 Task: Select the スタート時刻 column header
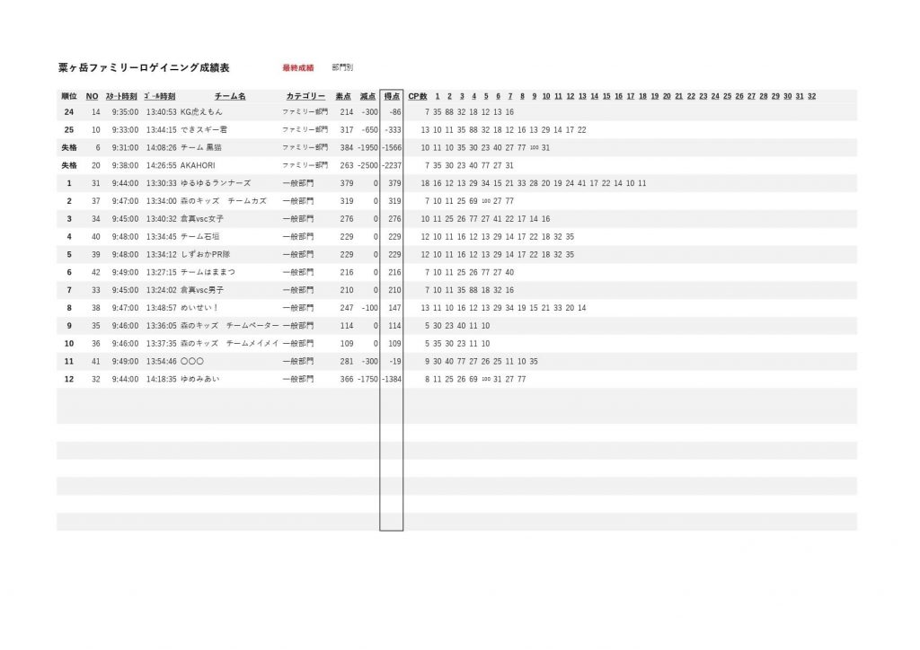[121, 96]
